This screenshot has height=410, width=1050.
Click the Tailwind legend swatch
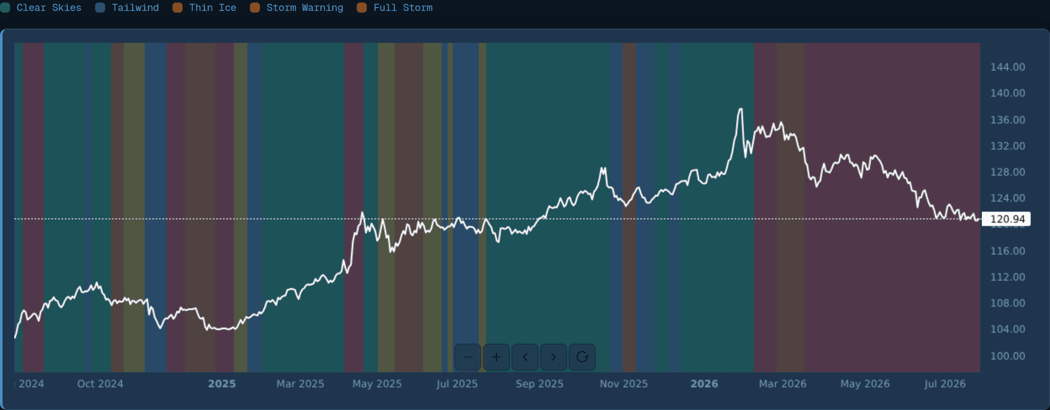(x=100, y=8)
